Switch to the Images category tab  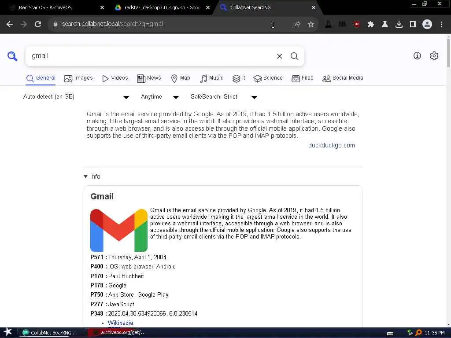point(78,78)
